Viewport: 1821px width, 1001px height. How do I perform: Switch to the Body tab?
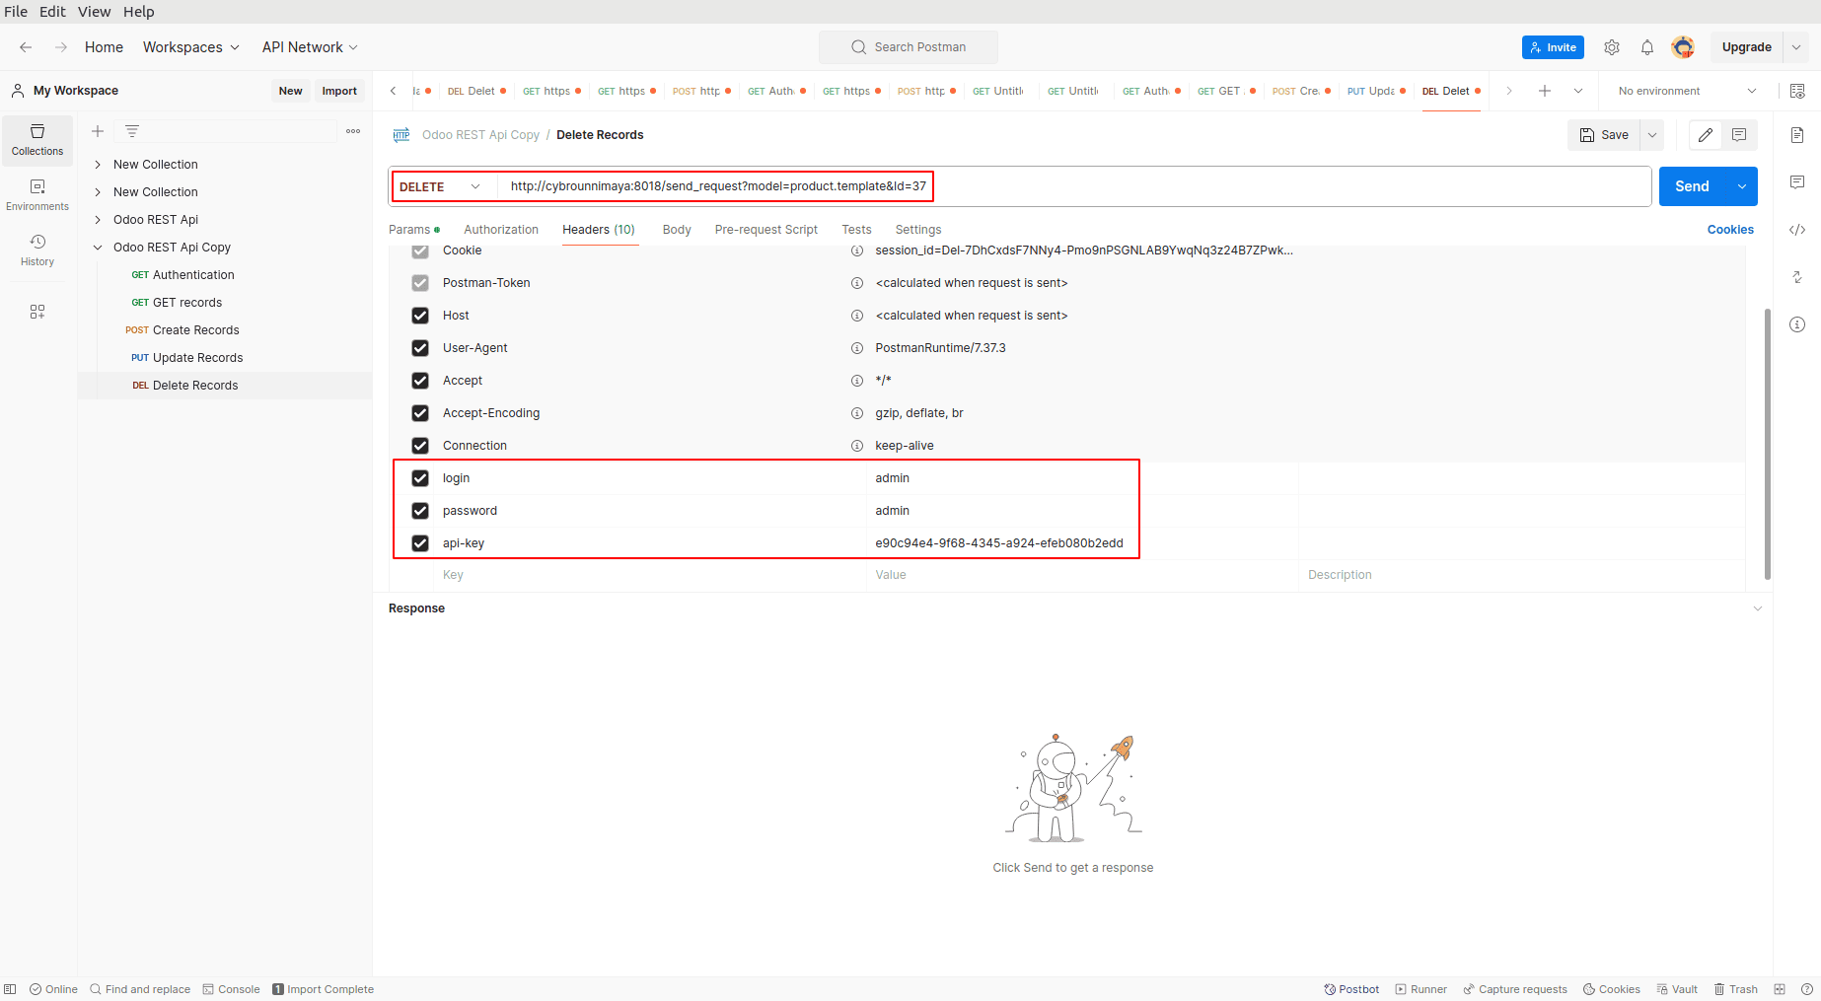(677, 230)
